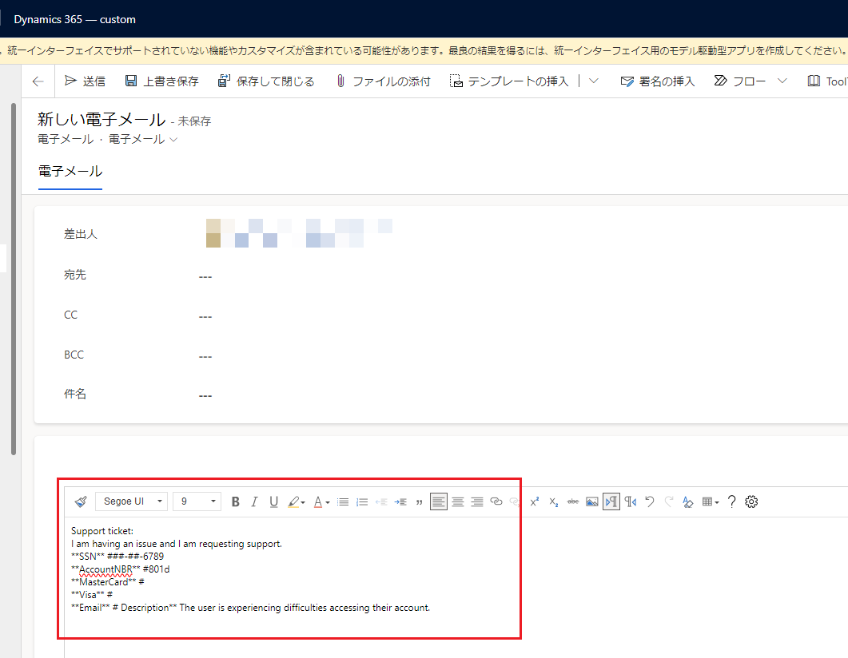Image resolution: width=848 pixels, height=658 pixels.
Task: Open the font size 9 dropdown
Action: pyautogui.click(x=197, y=501)
